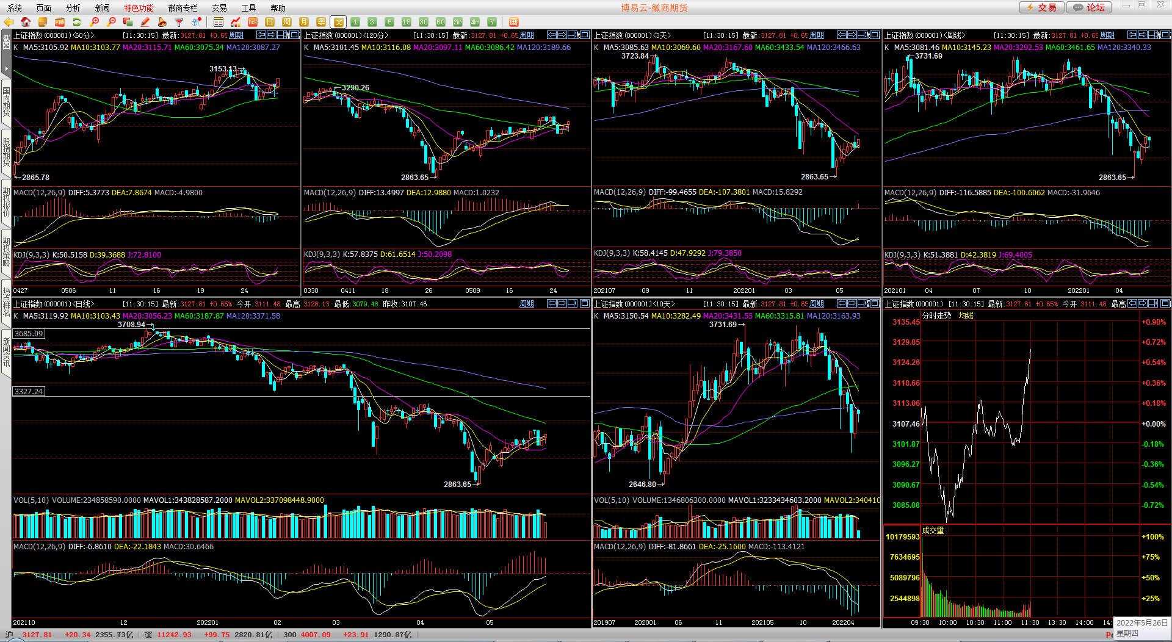Toggle the 30 minute period button
This screenshot has width=1172, height=642.
coord(424,22)
